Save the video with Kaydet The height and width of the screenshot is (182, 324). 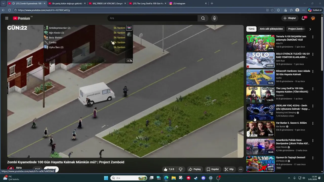click(x=213, y=169)
